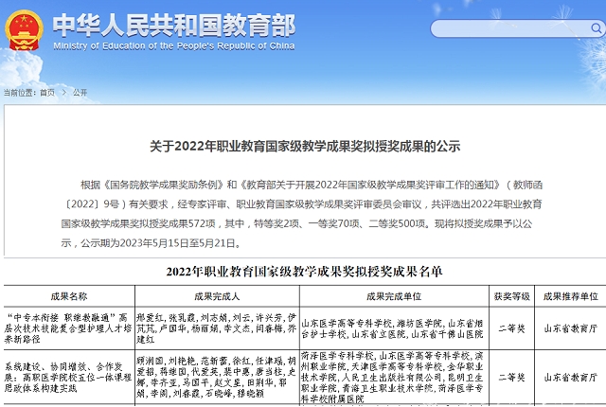Click the contributors cell starting 顾润国
The width and height of the screenshot is (606, 407).
coord(217,378)
